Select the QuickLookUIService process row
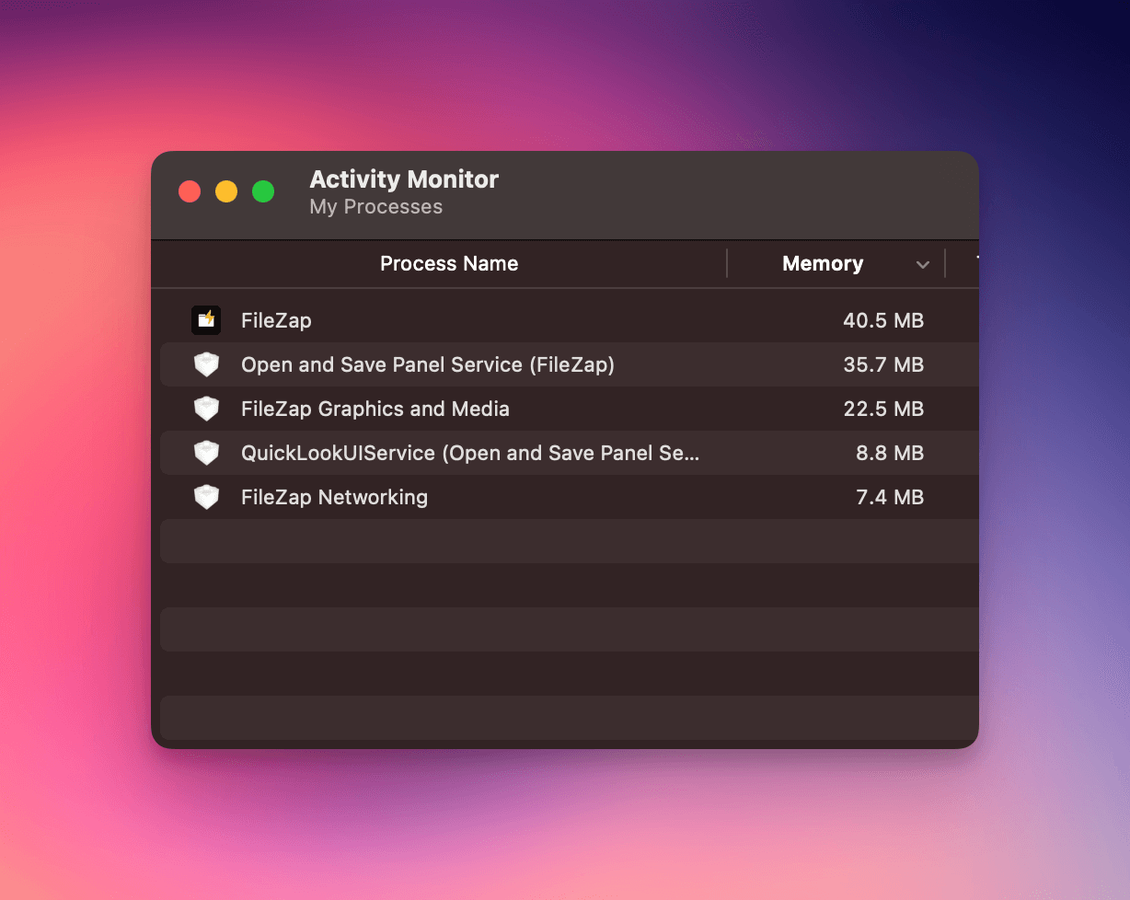The image size is (1130, 900). click(570, 453)
